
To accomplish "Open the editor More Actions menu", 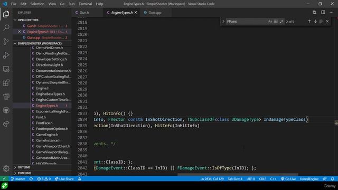I will [x=332, y=13].
